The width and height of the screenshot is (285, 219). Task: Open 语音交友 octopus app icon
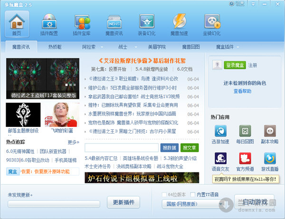[x=220, y=158]
